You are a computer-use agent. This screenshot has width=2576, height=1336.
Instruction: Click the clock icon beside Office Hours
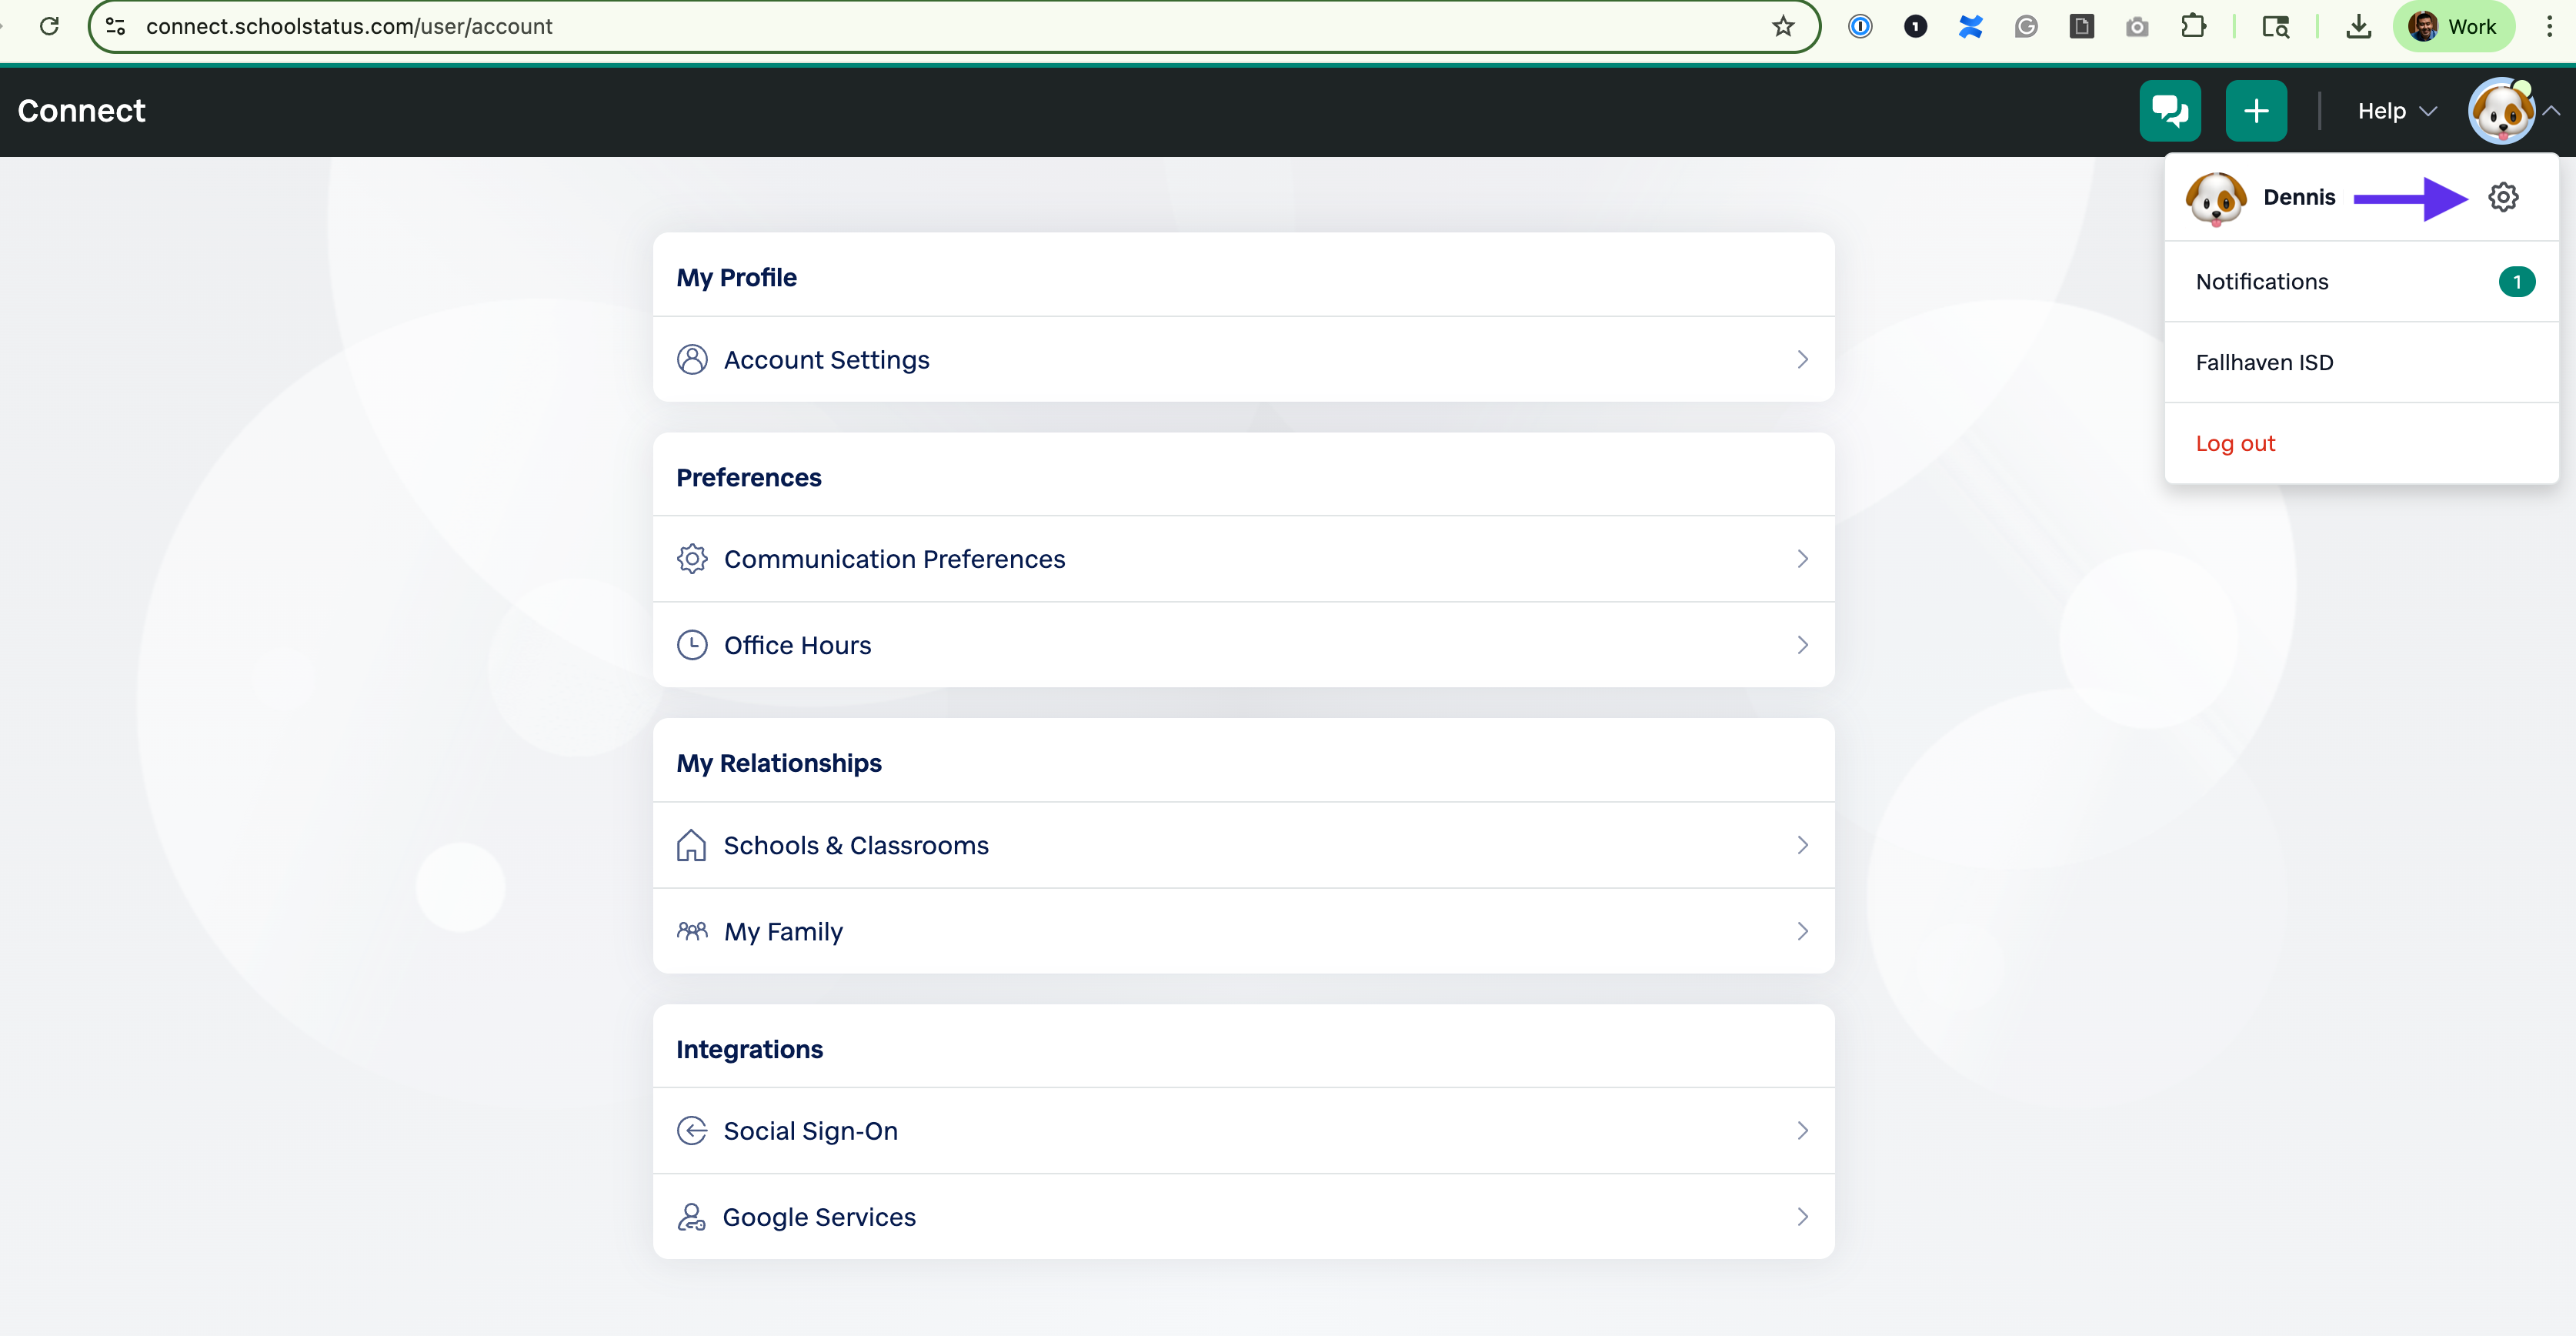tap(692, 645)
